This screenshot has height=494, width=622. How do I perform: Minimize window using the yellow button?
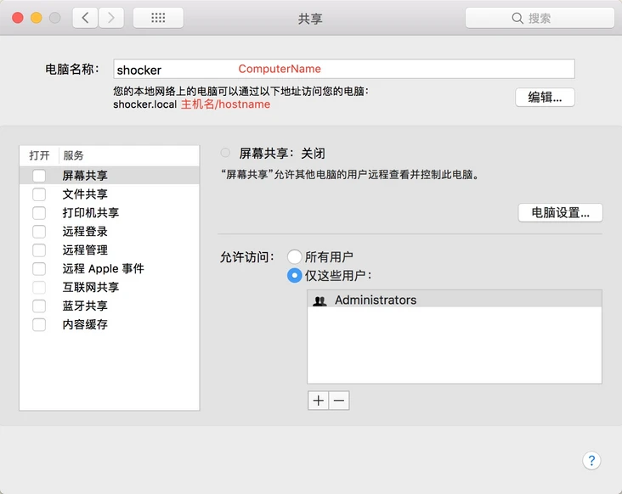[37, 18]
